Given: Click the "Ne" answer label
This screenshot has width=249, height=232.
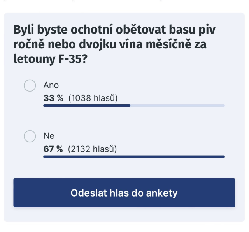Looking at the screenshot, I should pos(49,136).
